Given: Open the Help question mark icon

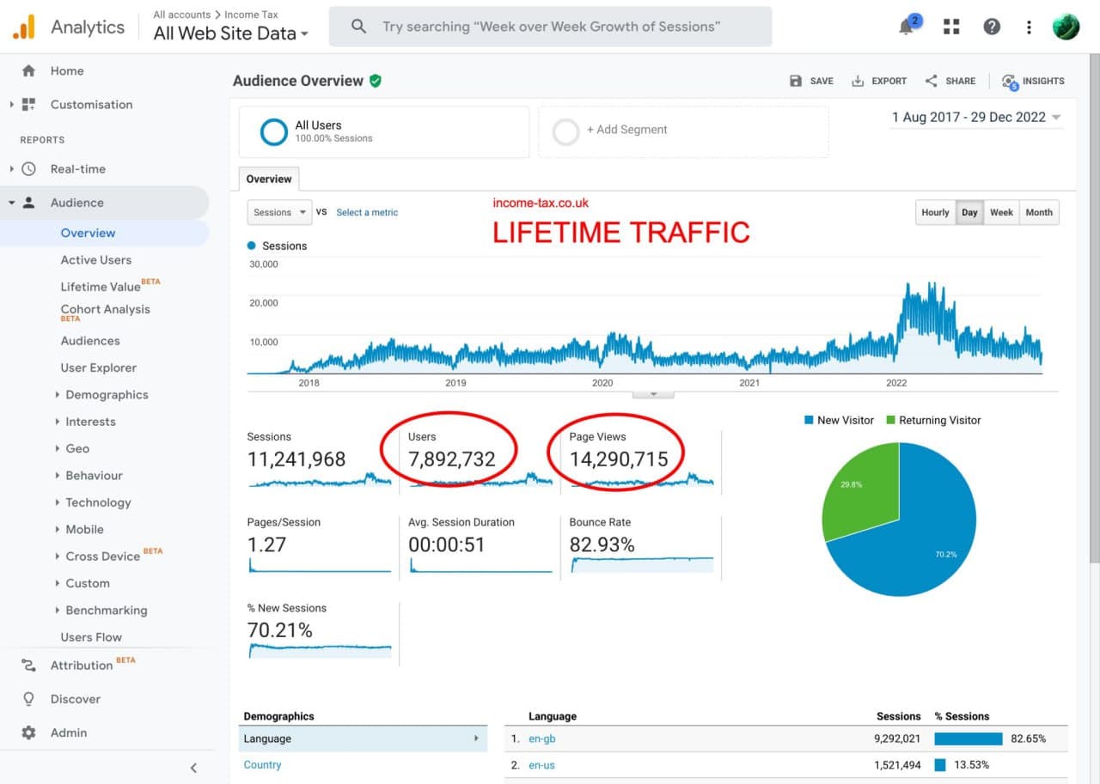Looking at the screenshot, I should click(992, 27).
